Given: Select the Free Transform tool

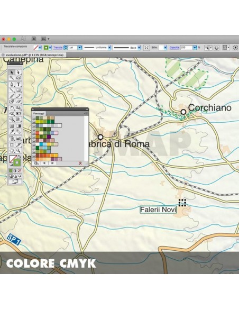Looking at the screenshot, I should tap(19, 114).
